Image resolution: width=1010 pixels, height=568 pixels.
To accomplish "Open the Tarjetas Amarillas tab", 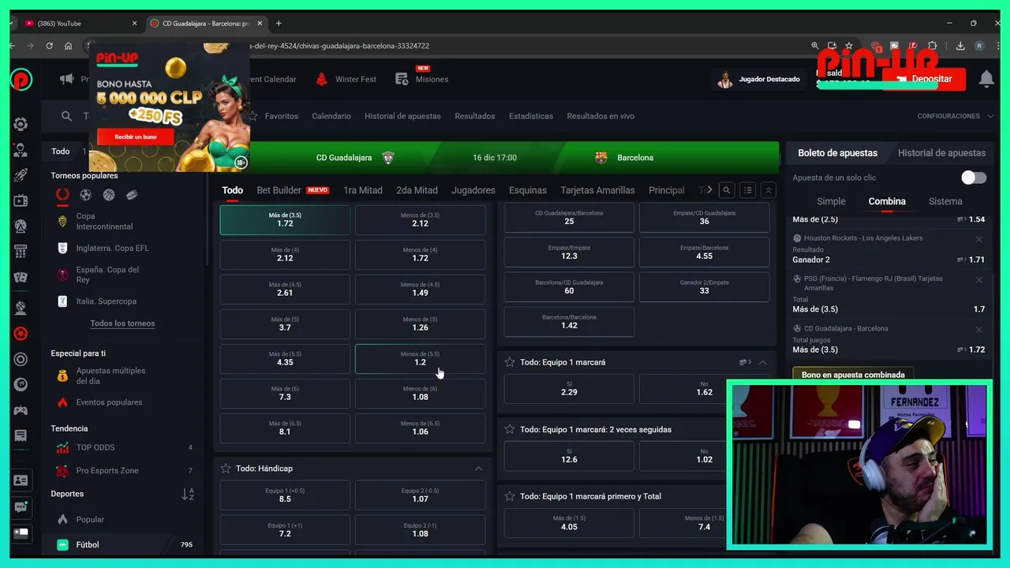I will 597,190.
